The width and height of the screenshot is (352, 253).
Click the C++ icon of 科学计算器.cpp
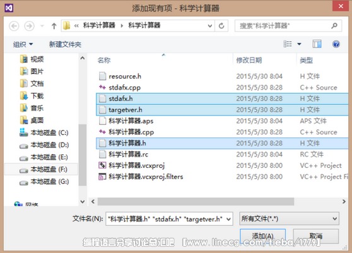click(102, 132)
